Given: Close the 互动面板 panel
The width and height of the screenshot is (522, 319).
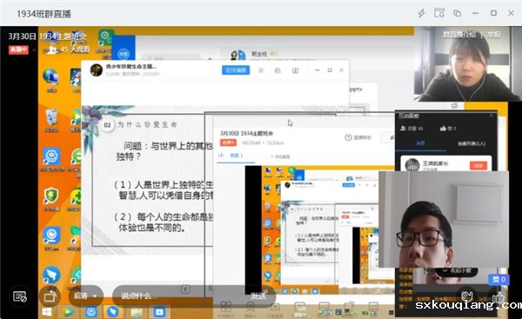Looking at the screenshot, I should tap(492, 116).
